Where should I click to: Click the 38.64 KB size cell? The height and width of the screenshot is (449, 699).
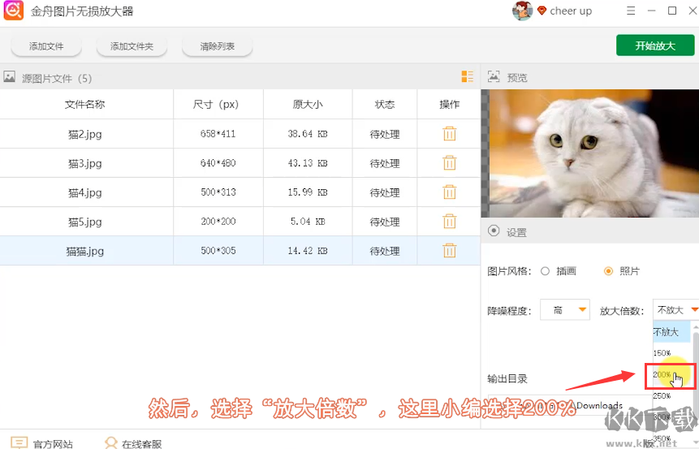pyautogui.click(x=308, y=134)
